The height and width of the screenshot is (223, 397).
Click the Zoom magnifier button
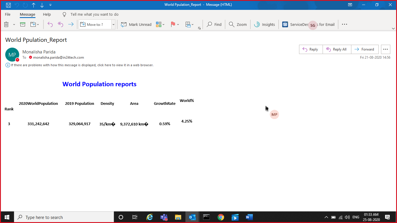238,24
